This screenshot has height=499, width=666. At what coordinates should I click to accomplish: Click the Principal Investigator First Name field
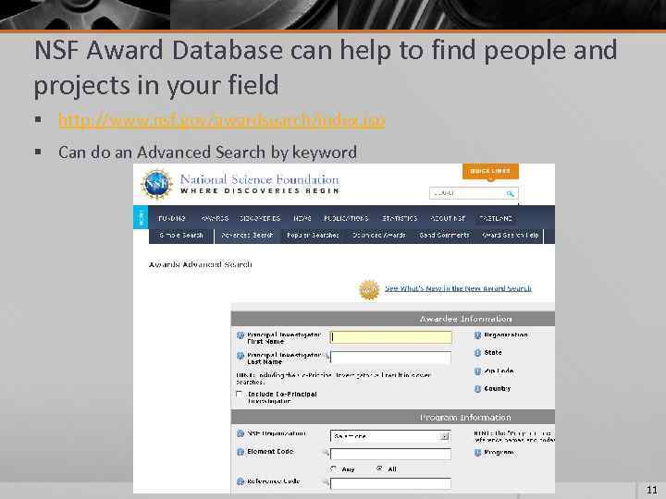tap(390, 337)
